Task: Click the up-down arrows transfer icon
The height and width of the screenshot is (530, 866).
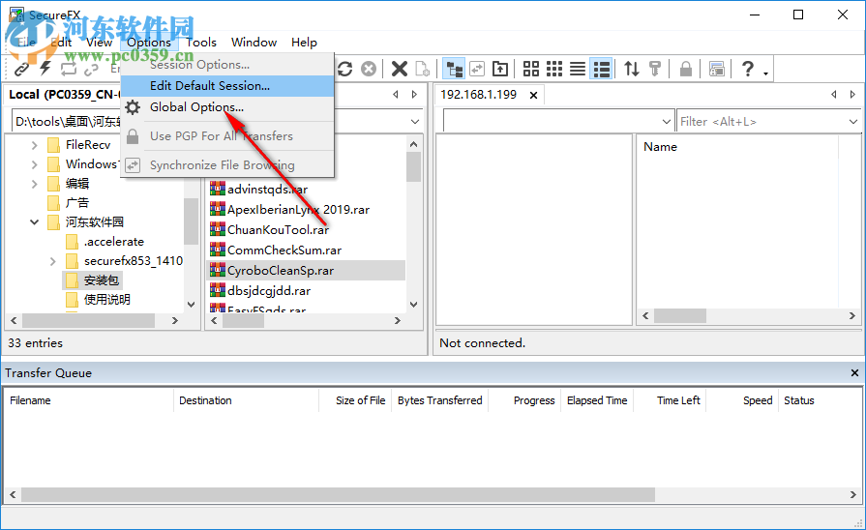Action: pos(631,69)
